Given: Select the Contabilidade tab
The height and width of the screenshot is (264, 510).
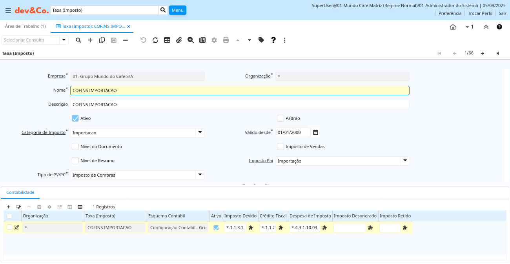Looking at the screenshot, I should 20,192.
